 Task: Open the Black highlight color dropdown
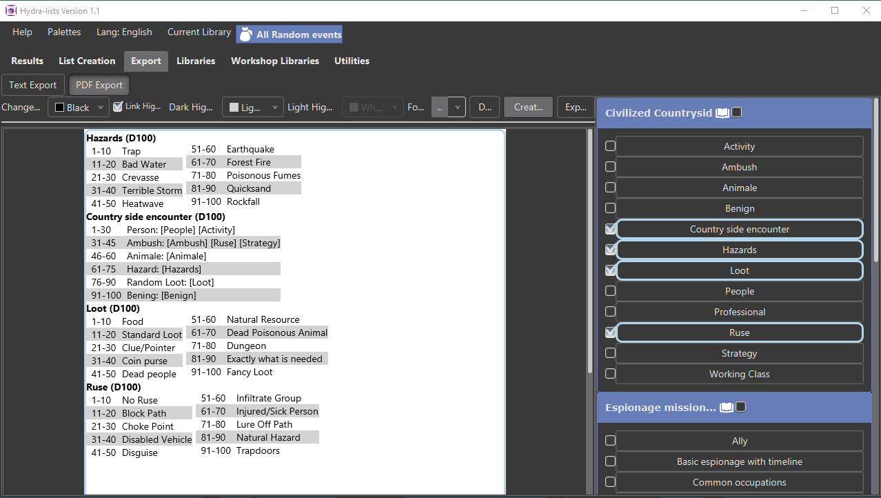[100, 107]
